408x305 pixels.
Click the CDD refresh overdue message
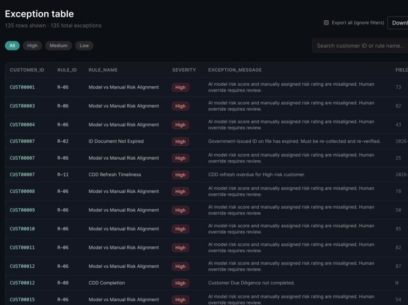coord(257,175)
